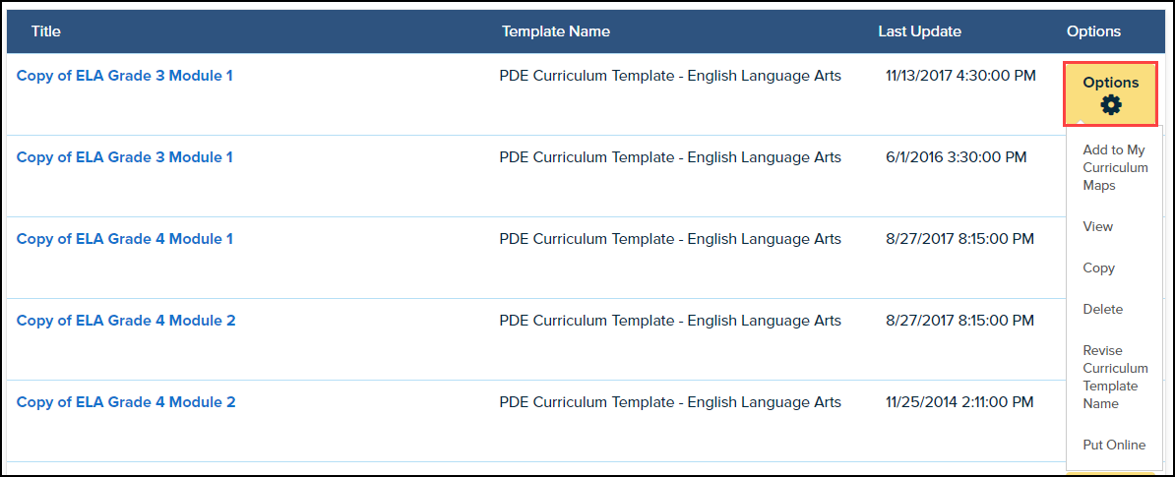The width and height of the screenshot is (1175, 477).
Task: Click the 11/25/2014 2:11:00 PM date cell
Action: 959,402
